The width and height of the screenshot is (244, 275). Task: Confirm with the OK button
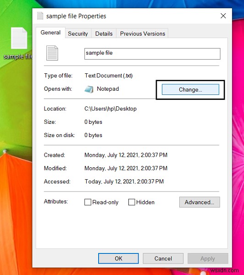[x=118, y=258]
